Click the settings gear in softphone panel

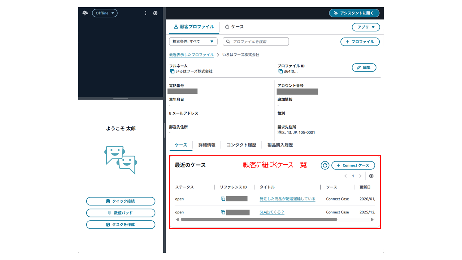(155, 13)
